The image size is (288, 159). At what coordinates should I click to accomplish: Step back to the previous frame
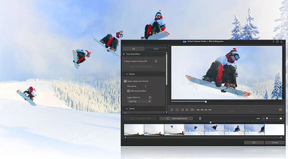[182, 110]
